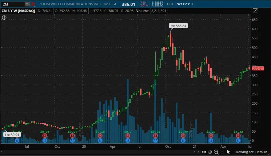
Task: Click the H: 406.48 high value
Action: pyautogui.click(x=79, y=11)
